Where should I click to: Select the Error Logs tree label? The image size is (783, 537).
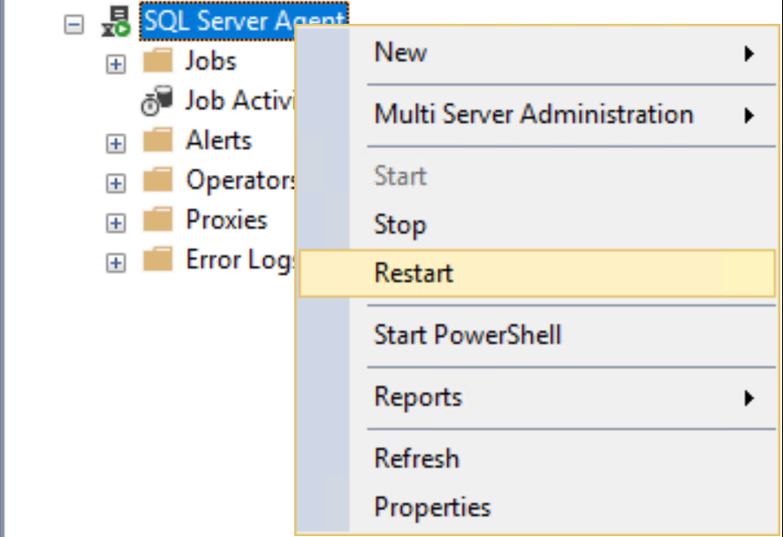[x=240, y=261]
